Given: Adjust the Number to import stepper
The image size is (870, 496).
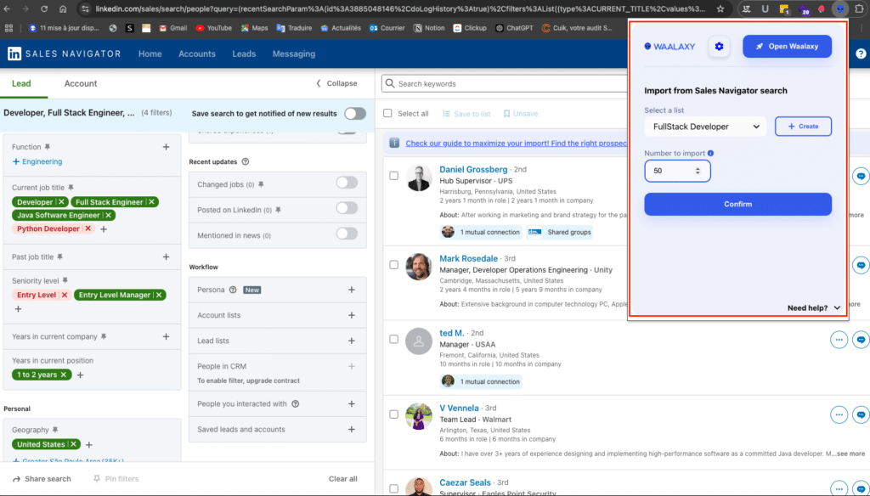Looking at the screenshot, I should click(x=698, y=171).
